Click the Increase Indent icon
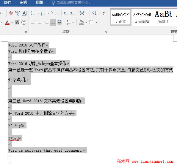 (x=73, y=13)
